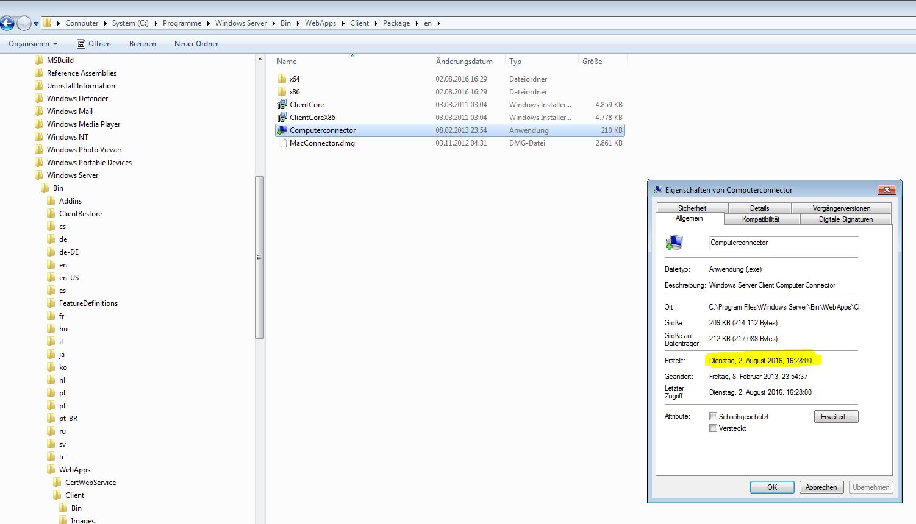
Task: Click the Windows Defender folder icon in tree
Action: (39, 99)
